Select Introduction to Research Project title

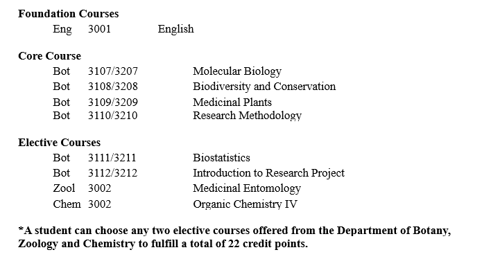tap(268, 173)
